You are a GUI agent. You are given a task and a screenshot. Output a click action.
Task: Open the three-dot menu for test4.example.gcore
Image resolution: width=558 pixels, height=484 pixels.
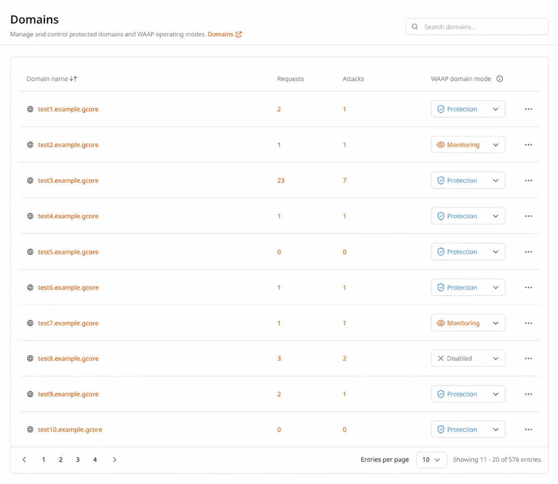pos(528,216)
